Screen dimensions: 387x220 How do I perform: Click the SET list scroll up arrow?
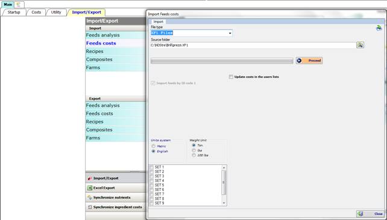click(x=224, y=168)
